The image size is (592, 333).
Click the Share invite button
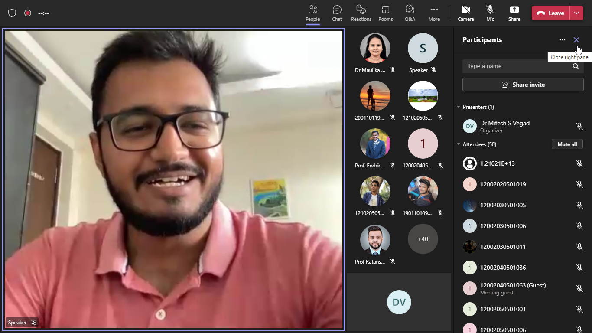click(523, 85)
